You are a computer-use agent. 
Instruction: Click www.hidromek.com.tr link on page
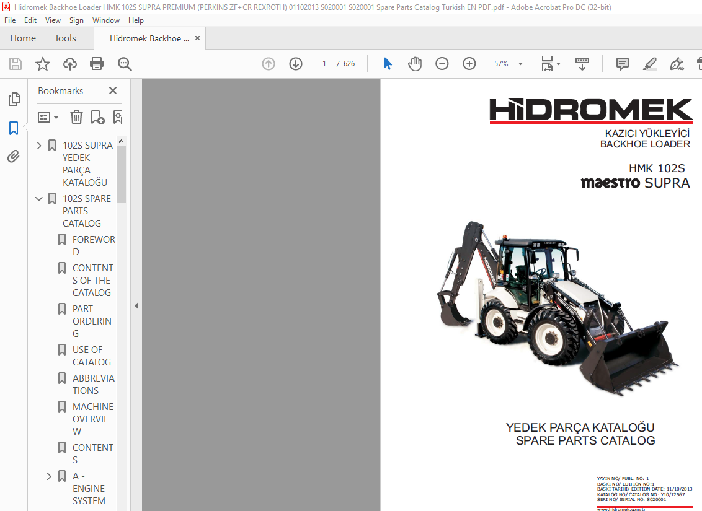click(x=621, y=509)
